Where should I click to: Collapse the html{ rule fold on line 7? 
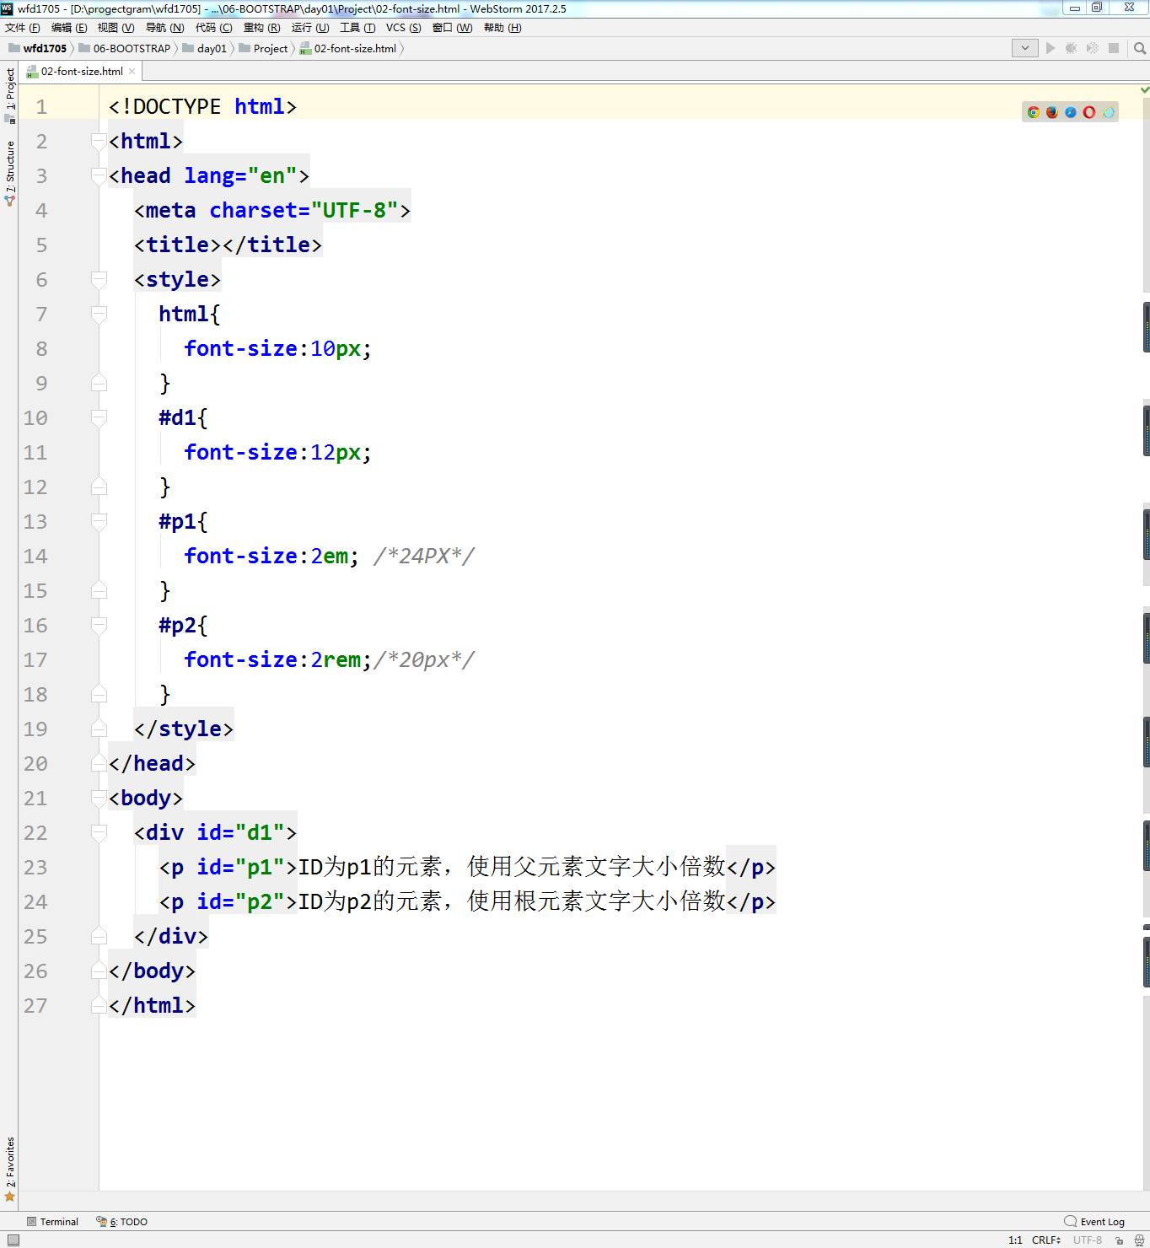(x=99, y=315)
